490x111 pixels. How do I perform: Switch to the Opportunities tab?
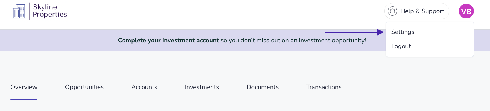point(84,87)
